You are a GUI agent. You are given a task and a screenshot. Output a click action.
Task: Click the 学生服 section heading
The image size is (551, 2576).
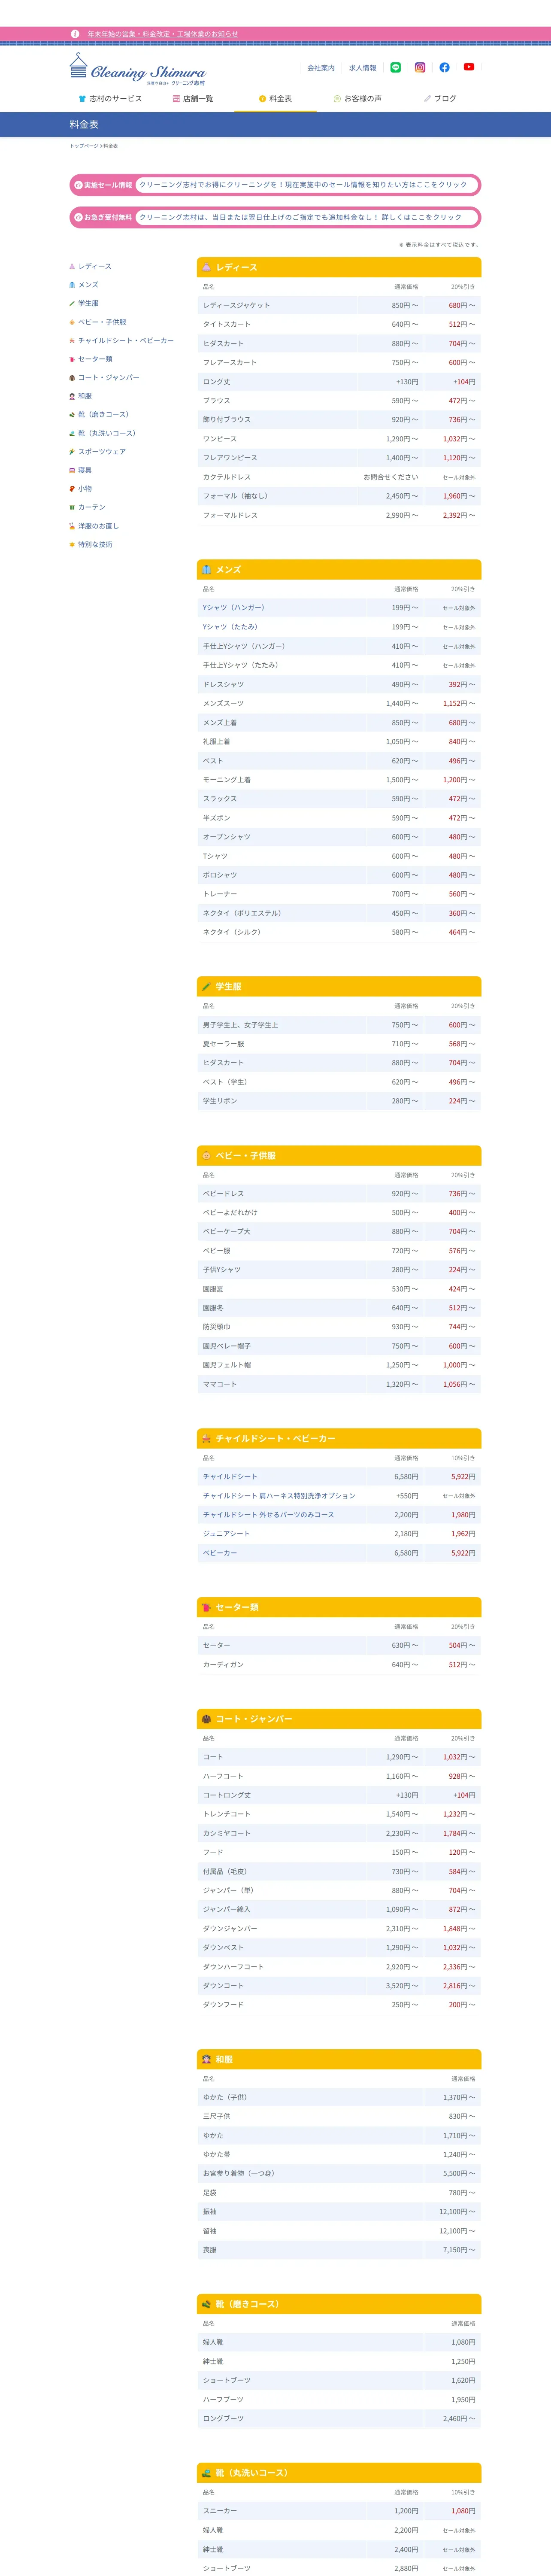339,987
